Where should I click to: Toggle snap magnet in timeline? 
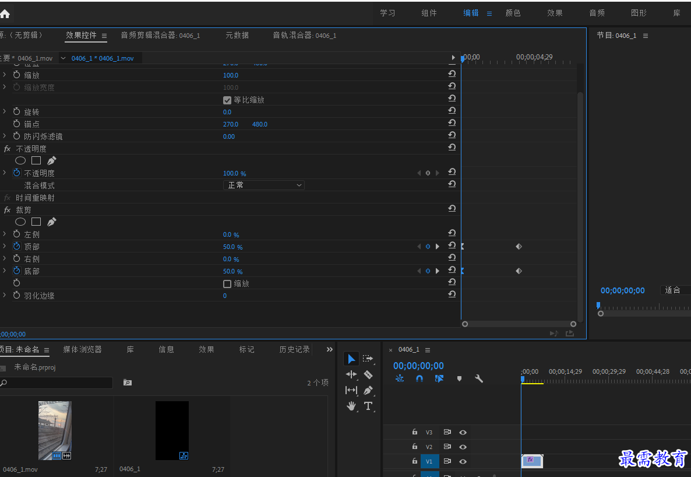click(419, 378)
